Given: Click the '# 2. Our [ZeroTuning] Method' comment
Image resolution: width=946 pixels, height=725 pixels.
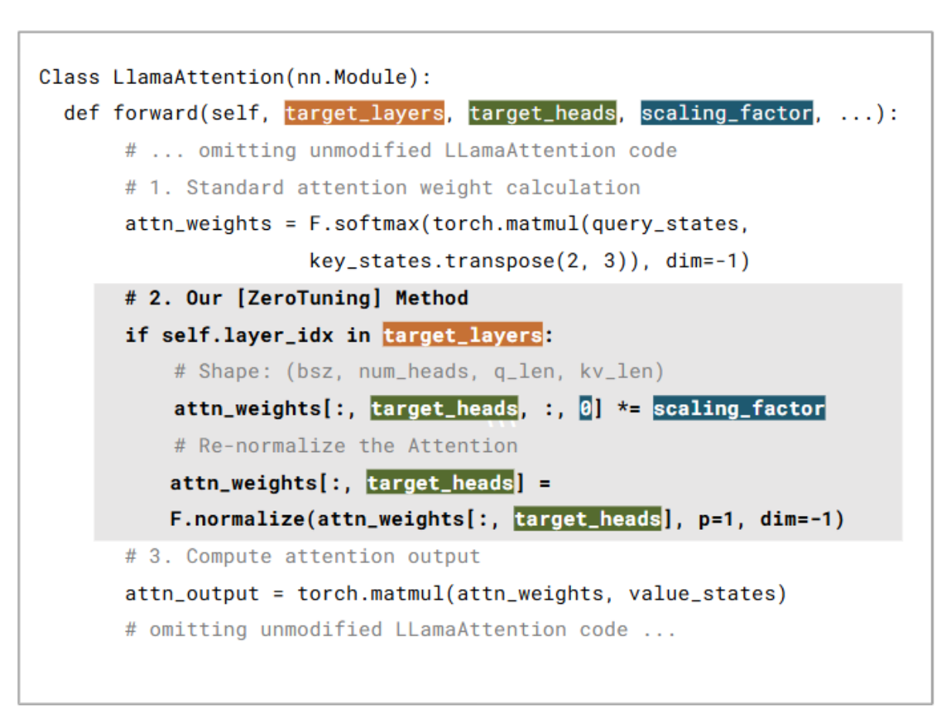Looking at the screenshot, I should tap(296, 298).
